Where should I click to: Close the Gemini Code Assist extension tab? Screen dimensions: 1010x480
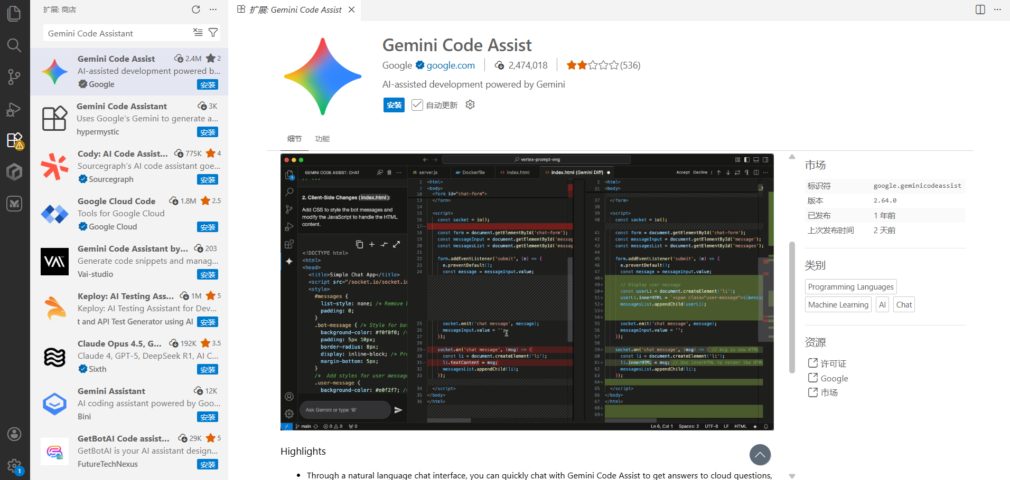click(352, 10)
